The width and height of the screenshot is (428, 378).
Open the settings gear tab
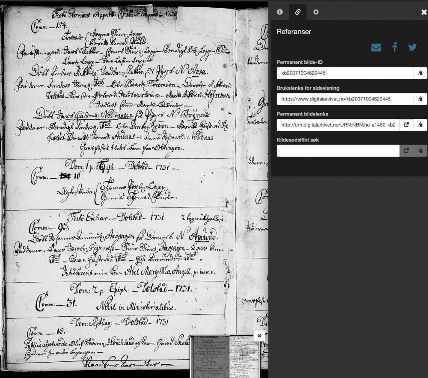316,12
